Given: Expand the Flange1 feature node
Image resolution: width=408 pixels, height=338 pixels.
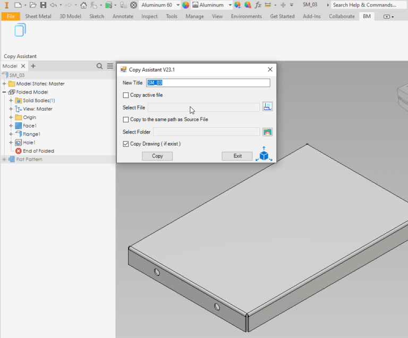Looking at the screenshot, I should [x=11, y=134].
